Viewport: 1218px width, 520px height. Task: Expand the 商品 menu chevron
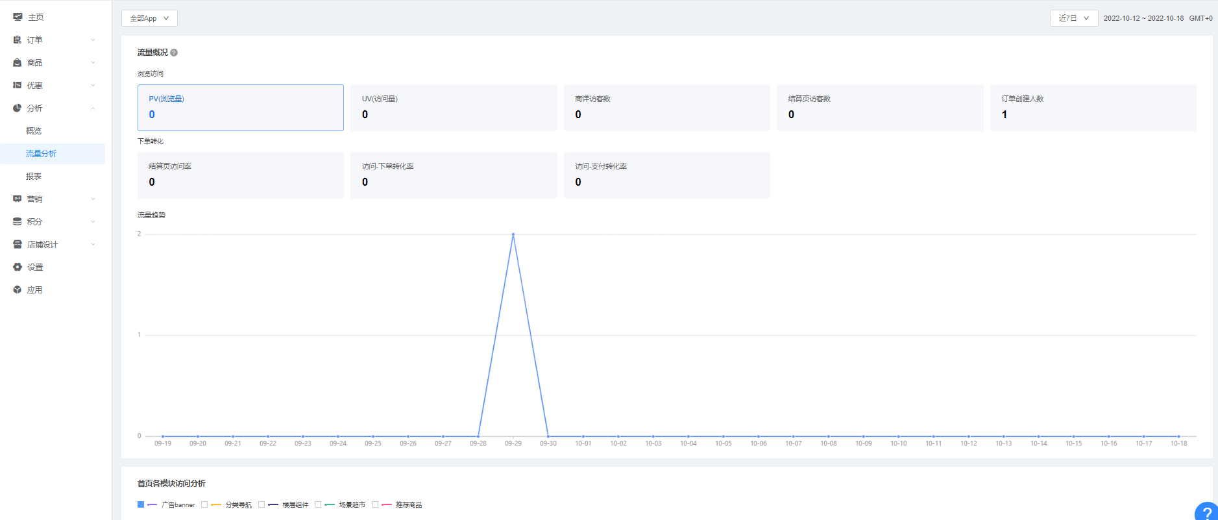coord(93,63)
